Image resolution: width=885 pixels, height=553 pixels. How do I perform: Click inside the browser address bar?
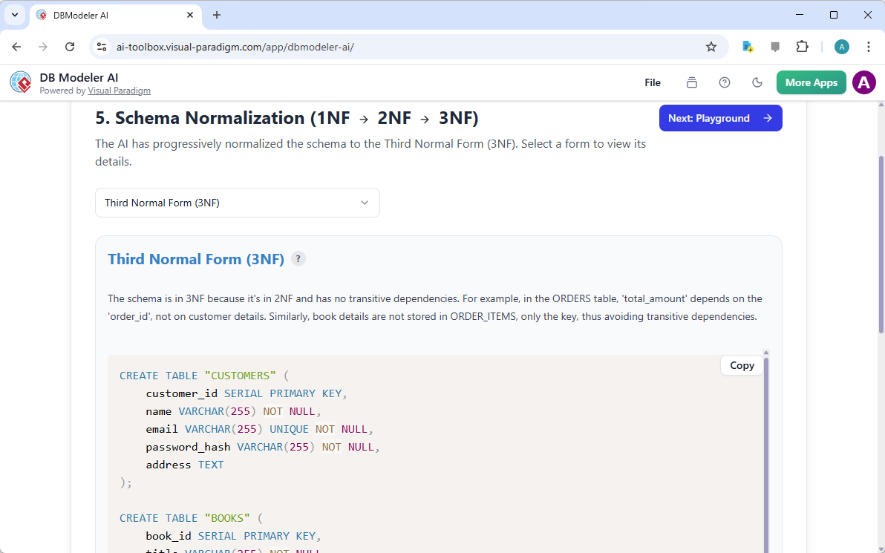pos(297,46)
